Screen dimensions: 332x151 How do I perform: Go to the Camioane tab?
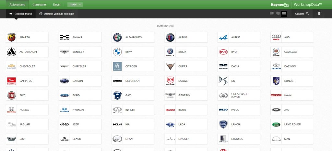coord(39,5)
